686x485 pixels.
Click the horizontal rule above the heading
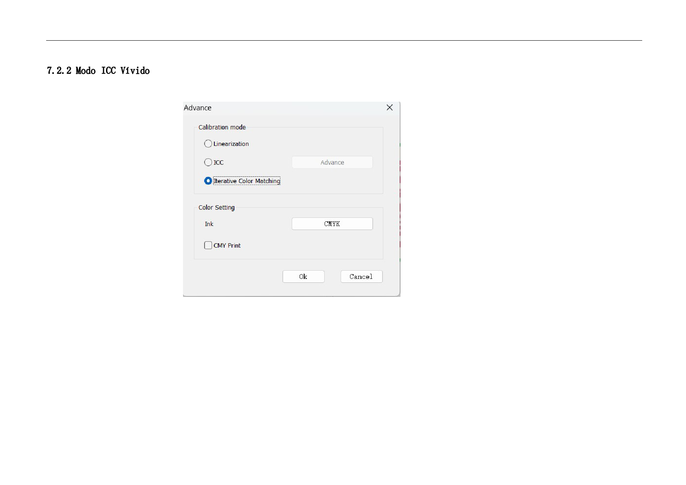[344, 40]
